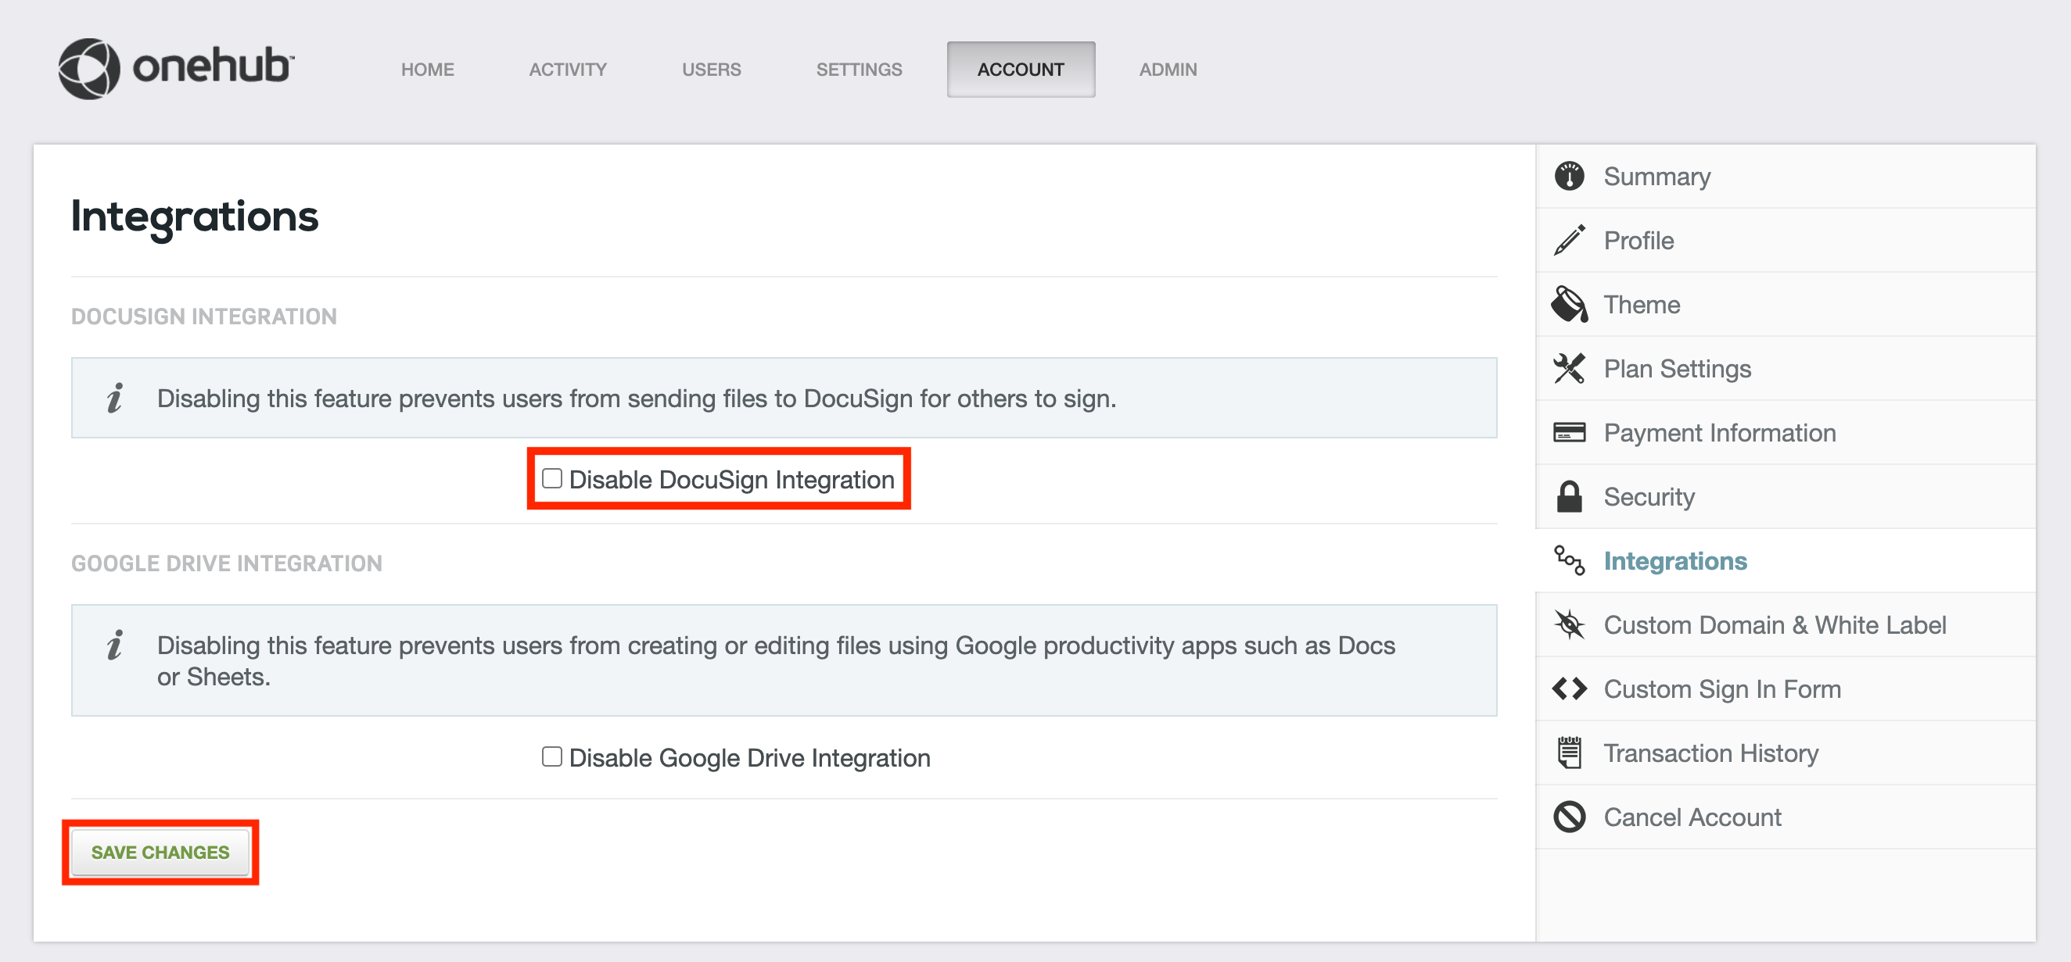Image resolution: width=2071 pixels, height=962 pixels.
Task: Click the Integrations nodes icon
Action: [x=1569, y=560]
